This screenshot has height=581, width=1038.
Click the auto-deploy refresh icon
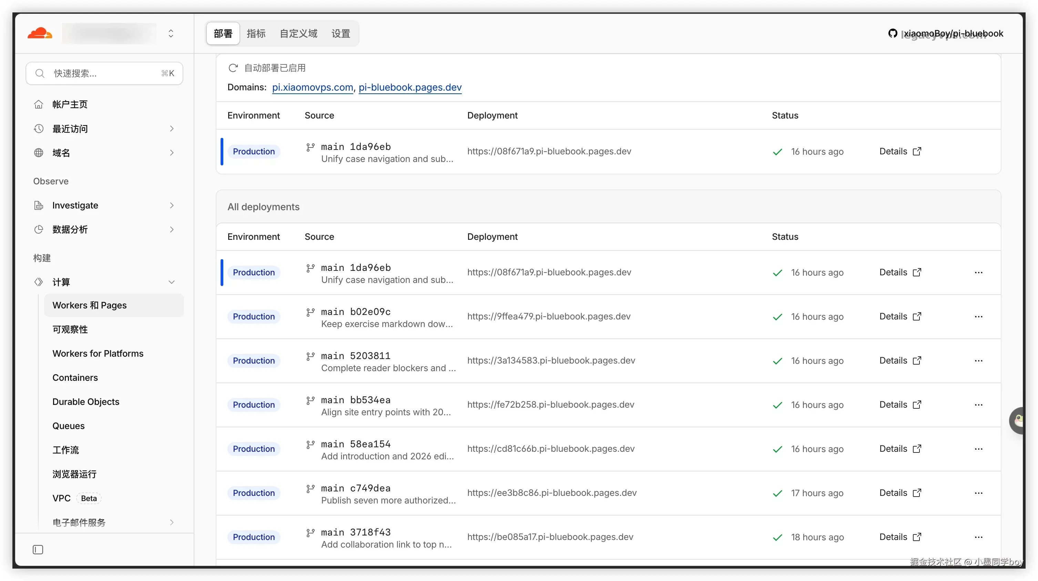[x=233, y=68]
